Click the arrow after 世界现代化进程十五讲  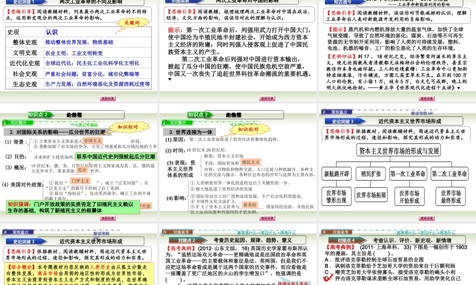click(x=459, y=88)
